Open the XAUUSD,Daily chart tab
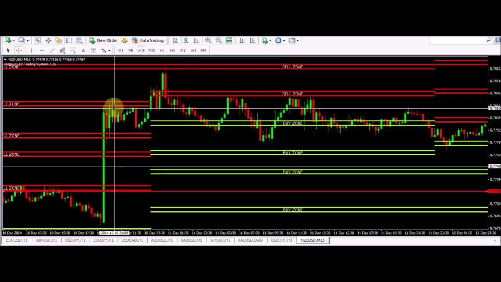 coord(250,240)
